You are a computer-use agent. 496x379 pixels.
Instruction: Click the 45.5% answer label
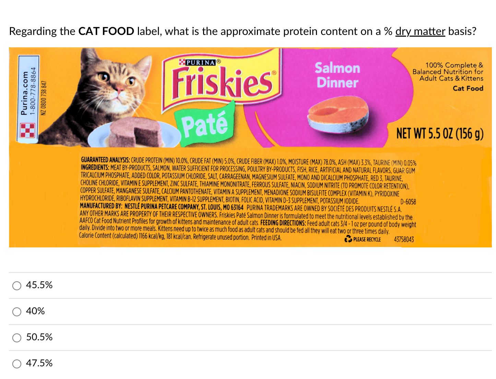(x=39, y=285)
